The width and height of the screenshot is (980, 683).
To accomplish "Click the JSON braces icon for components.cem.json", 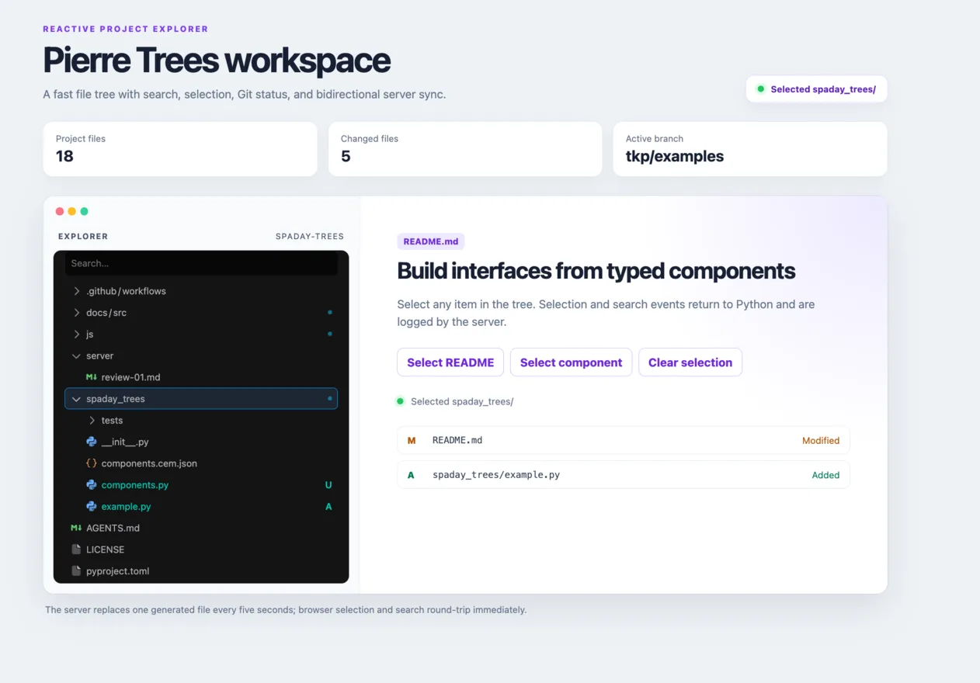I will tap(91, 463).
